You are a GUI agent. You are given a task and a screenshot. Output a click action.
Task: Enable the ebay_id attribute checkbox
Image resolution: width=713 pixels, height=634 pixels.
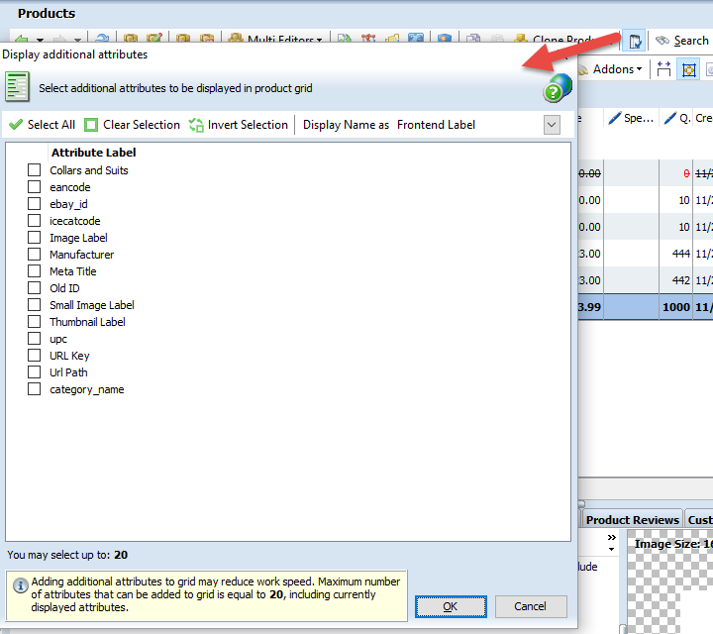click(34, 204)
